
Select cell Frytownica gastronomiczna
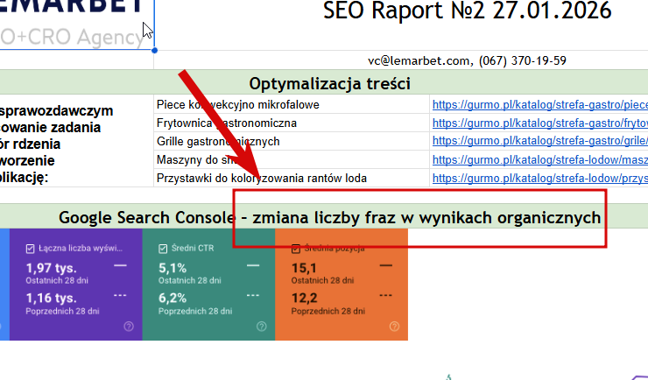(292, 123)
